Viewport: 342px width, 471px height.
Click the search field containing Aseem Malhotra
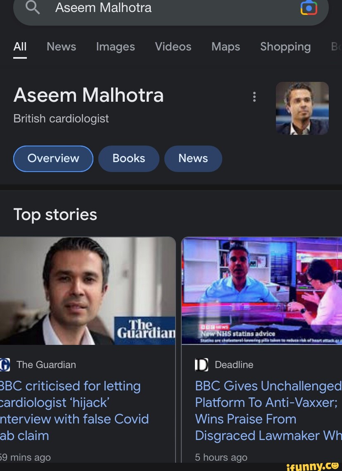(x=165, y=8)
